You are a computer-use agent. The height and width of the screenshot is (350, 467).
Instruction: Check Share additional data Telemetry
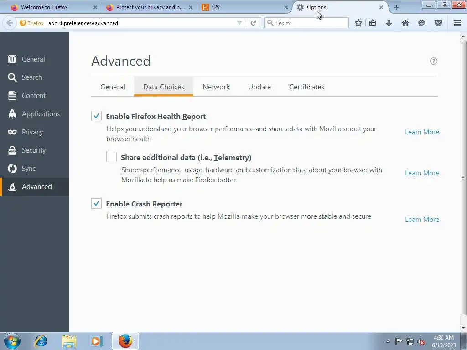tap(111, 157)
